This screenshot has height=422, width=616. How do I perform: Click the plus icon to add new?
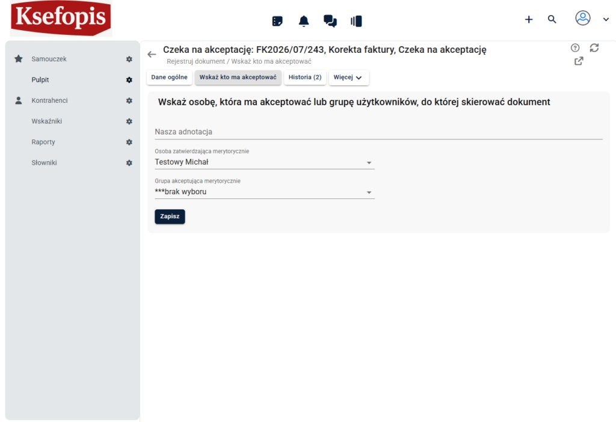click(529, 19)
